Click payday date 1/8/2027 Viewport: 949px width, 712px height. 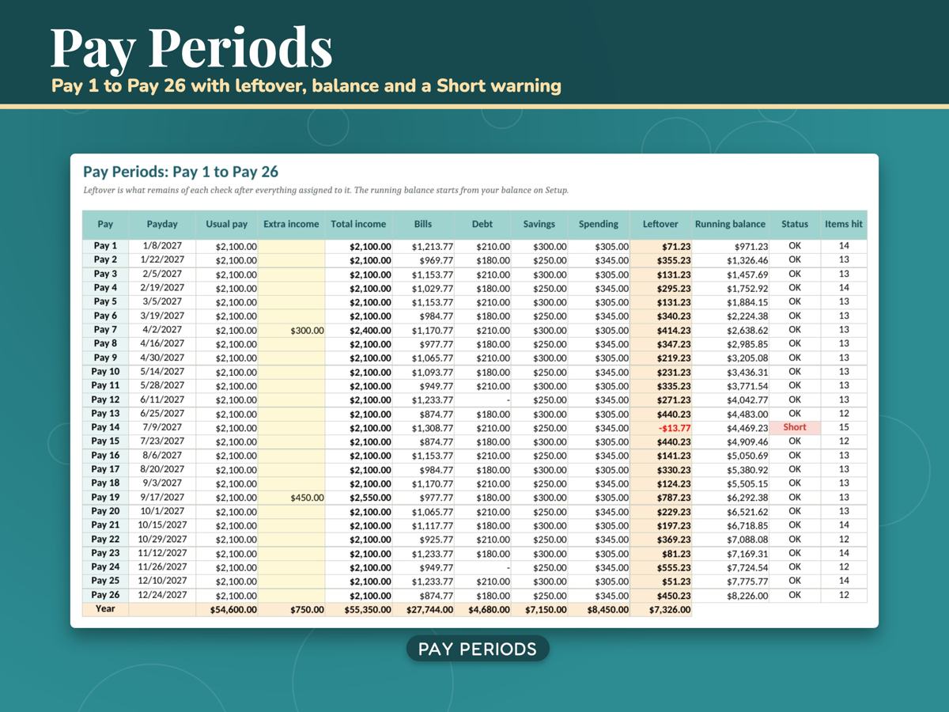(162, 246)
